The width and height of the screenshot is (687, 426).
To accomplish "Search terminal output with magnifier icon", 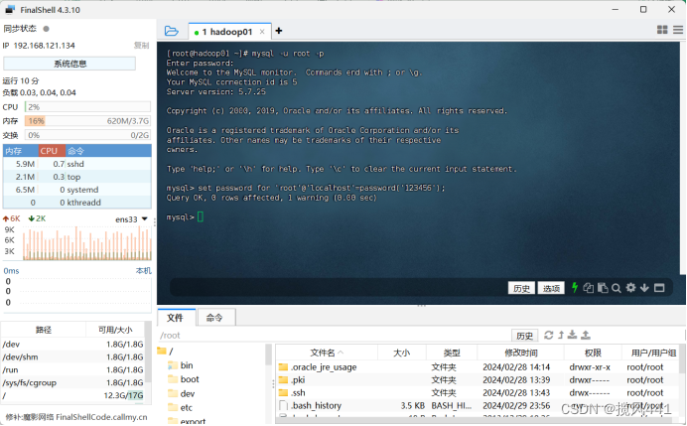I will pos(617,288).
